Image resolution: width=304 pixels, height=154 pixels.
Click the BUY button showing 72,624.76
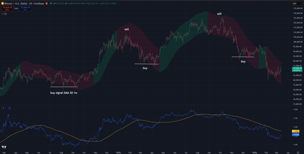[25, 8]
